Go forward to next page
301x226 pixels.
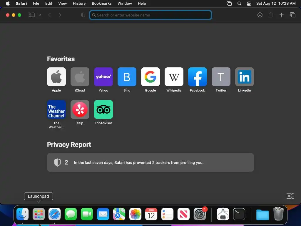coord(60,15)
